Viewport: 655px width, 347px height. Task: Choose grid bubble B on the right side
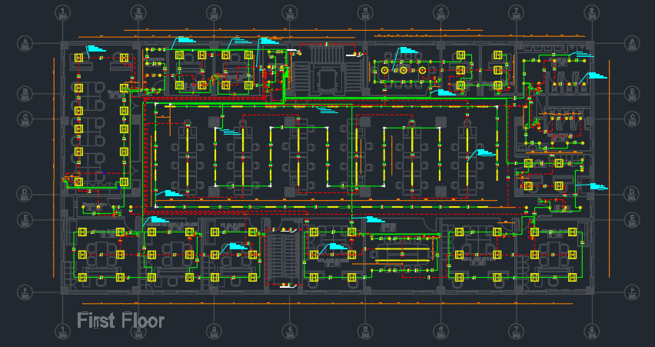[x=632, y=94]
